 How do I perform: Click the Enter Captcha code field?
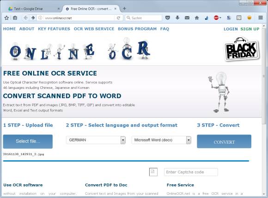tap(191, 172)
